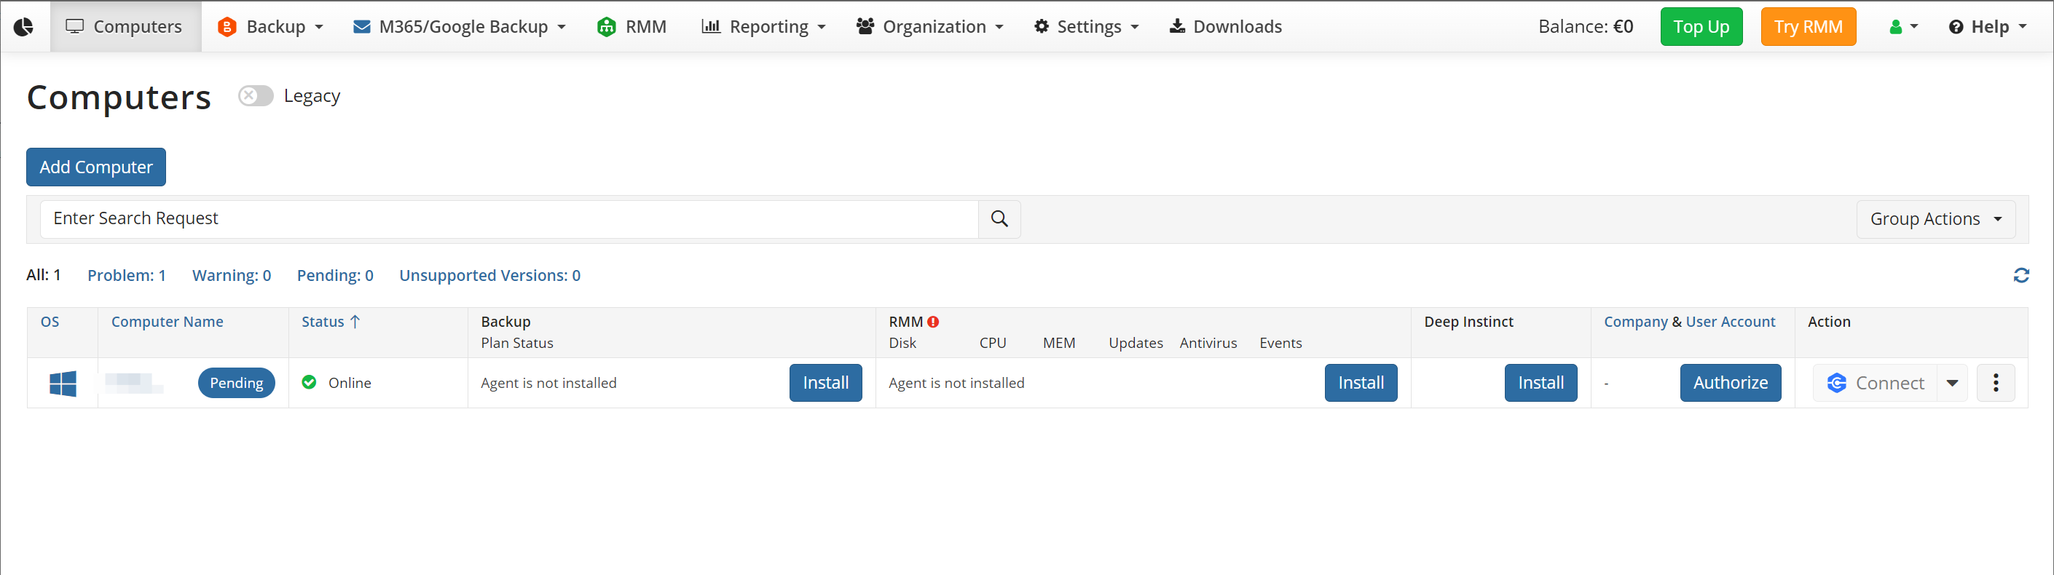This screenshot has height=575, width=2054.
Task: Expand the Reporting menu
Action: [763, 27]
